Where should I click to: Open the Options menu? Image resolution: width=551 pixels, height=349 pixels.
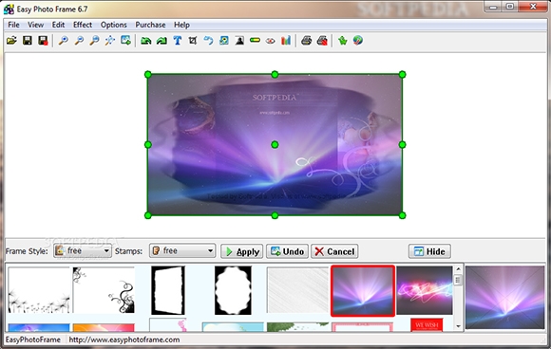click(x=113, y=25)
